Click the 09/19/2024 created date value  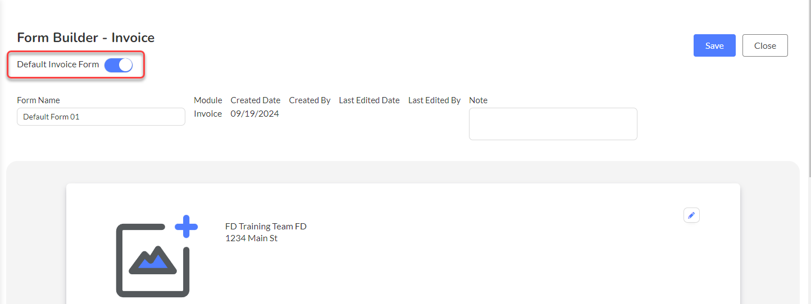tap(255, 114)
